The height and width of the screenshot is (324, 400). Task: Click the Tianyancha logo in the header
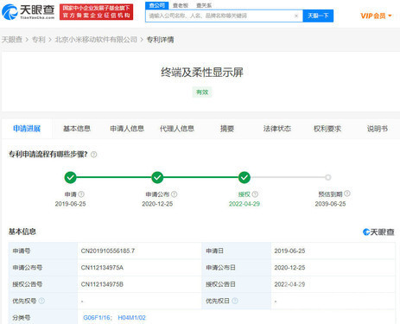coord(29,12)
